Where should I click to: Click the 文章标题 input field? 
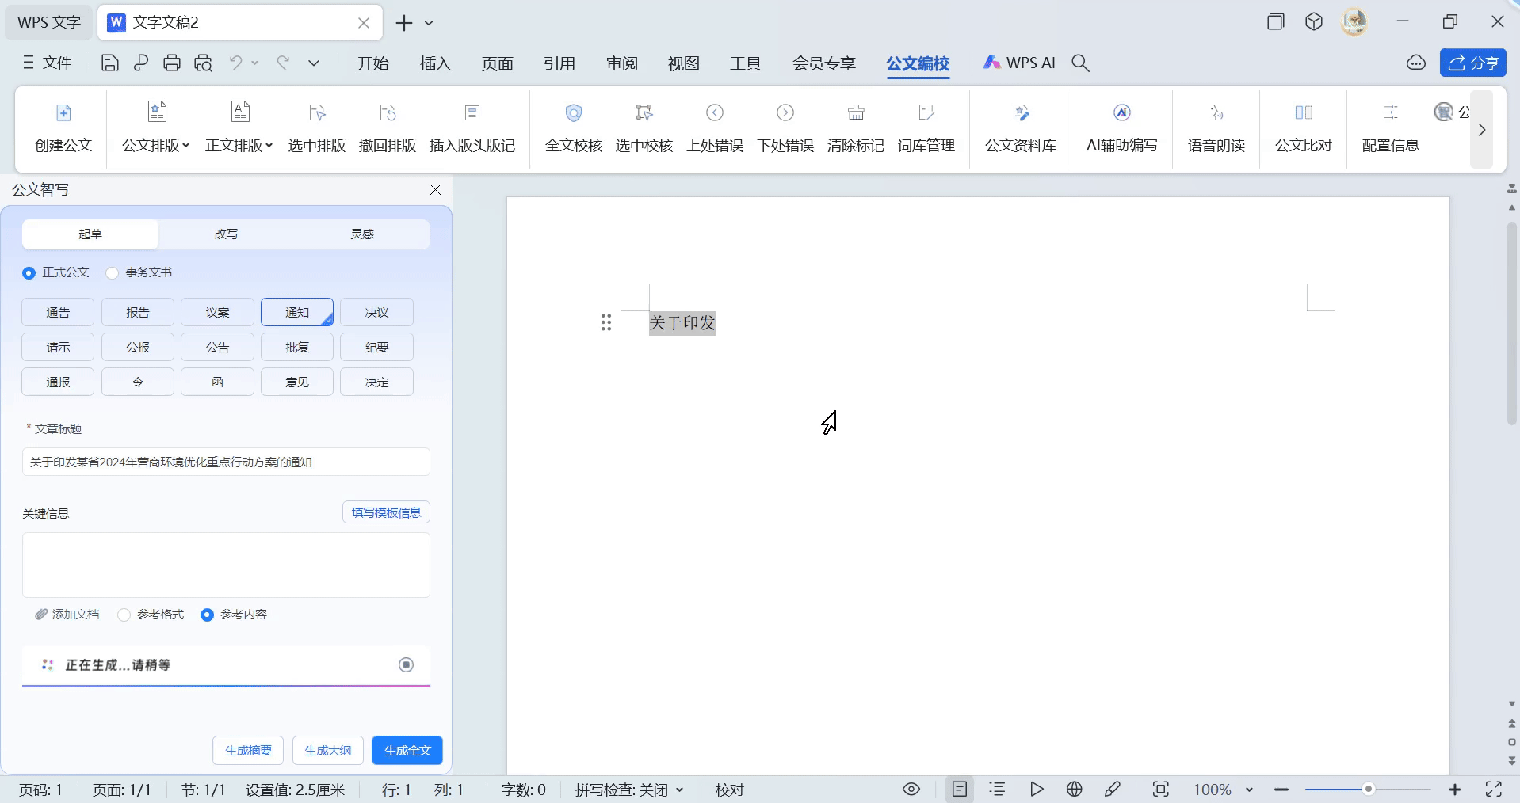pyautogui.click(x=226, y=462)
